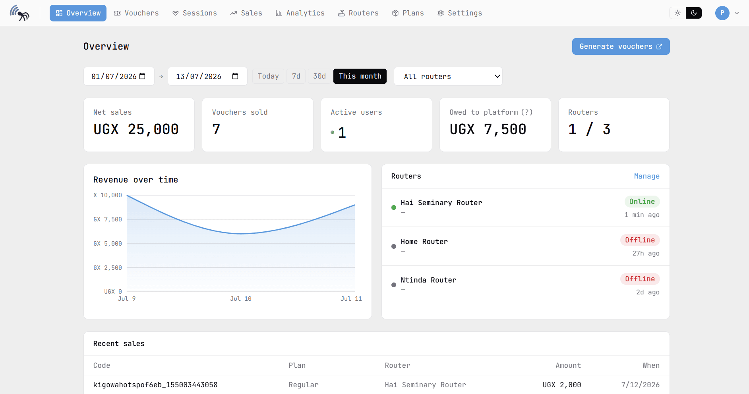Click the green status dot for Hai Seminary Router
Viewport: 749px width, 394px height.
point(394,208)
